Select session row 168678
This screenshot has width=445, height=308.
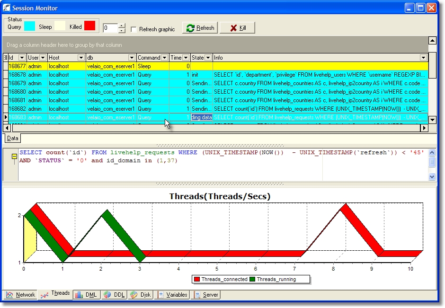pos(216,75)
